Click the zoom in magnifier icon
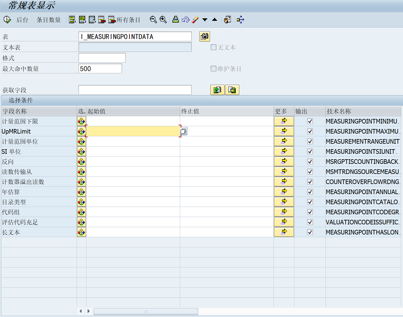 [x=163, y=20]
